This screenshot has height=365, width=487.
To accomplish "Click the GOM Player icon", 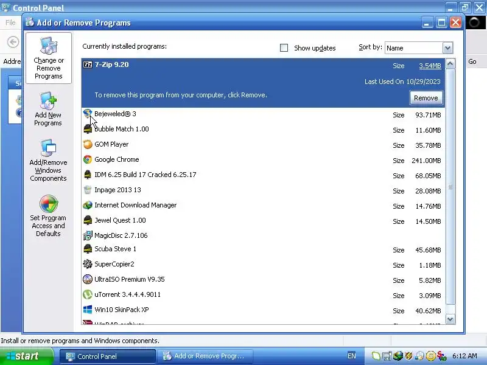I will [88, 144].
